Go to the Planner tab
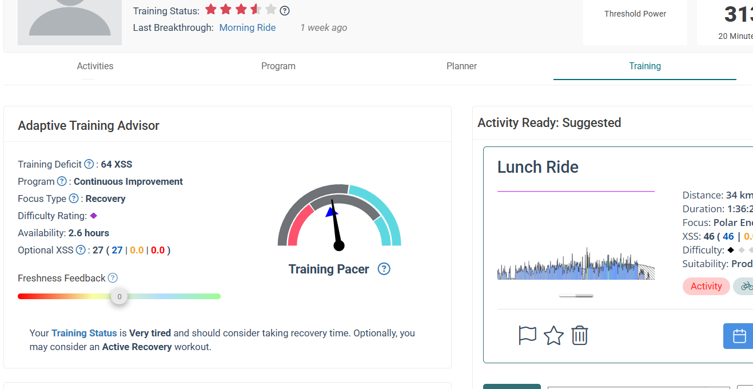 [x=461, y=66]
